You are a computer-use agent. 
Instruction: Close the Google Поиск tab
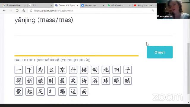pyautogui.click(x=25, y=5)
